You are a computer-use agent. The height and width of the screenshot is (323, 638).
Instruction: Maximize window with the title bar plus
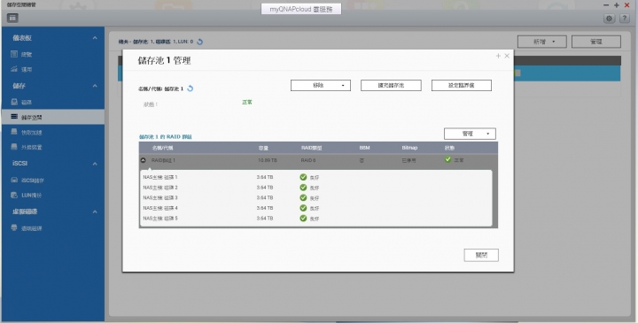pos(617,5)
